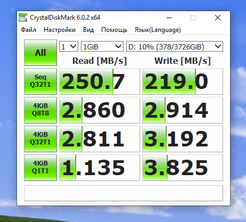Start the 4KiB Q1T1 test

click(40, 168)
